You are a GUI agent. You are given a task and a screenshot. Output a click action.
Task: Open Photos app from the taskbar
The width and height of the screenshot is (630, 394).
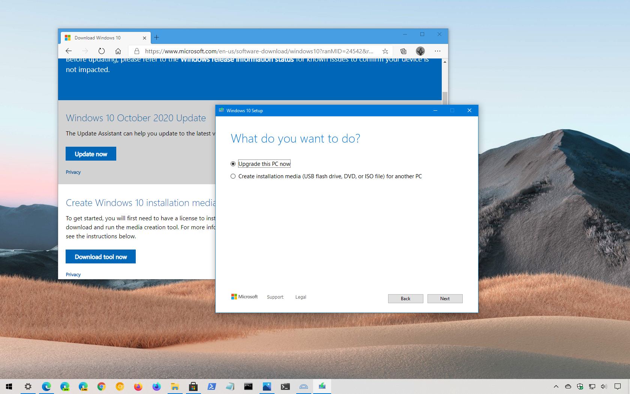click(x=267, y=386)
